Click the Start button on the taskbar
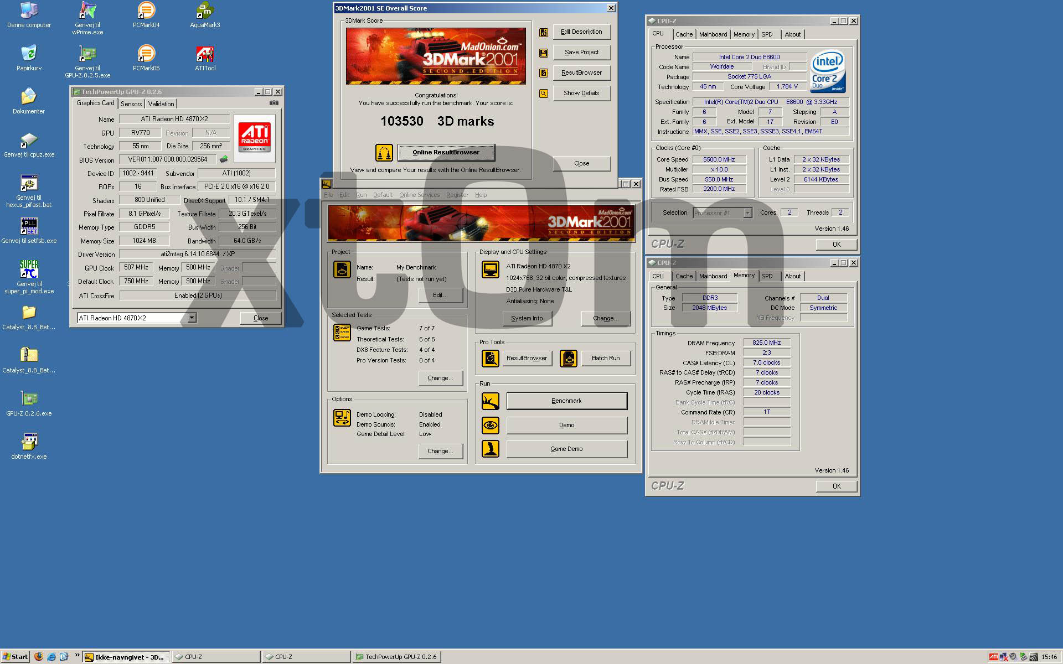 15,657
